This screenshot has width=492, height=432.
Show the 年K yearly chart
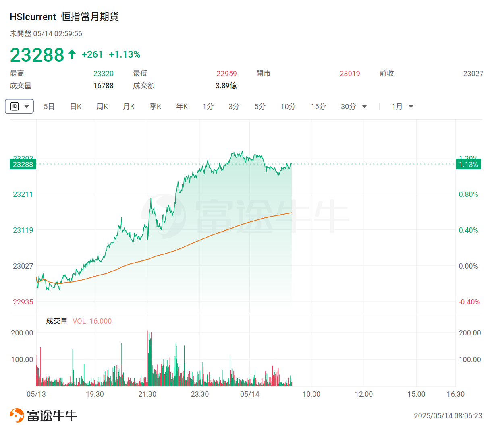click(182, 107)
